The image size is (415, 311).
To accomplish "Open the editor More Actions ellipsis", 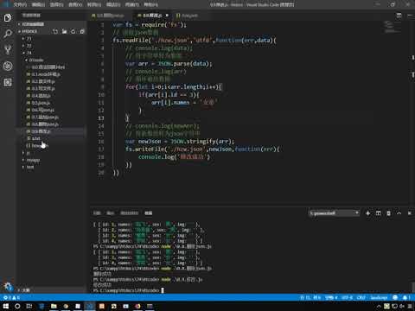I will tap(410, 16).
